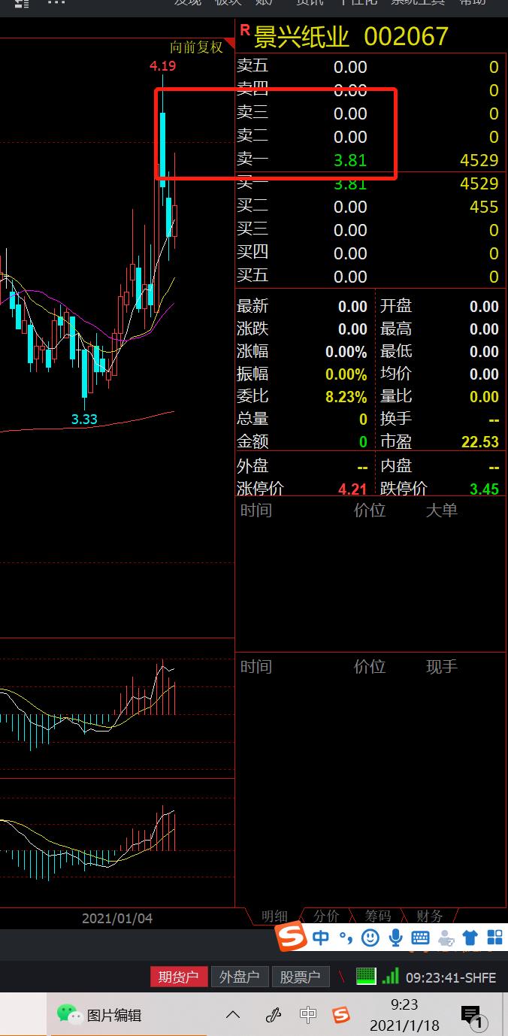Viewport: 508px width, 1036px height.
Task: Toggle Sogou punctuation mode icon
Action: [345, 938]
